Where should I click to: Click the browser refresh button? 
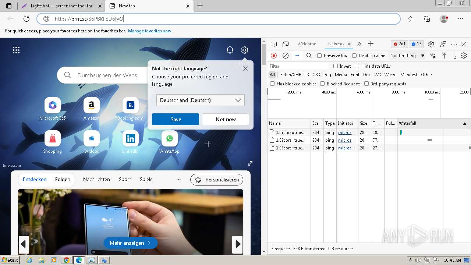[x=26, y=19]
